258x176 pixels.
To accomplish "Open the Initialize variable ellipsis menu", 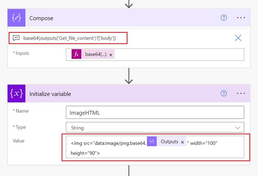I will tap(241, 94).
